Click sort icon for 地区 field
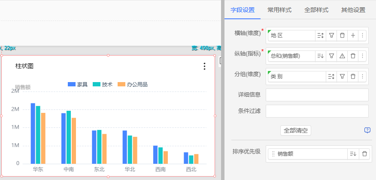This screenshot has width=376, height=180. [x=320, y=35]
